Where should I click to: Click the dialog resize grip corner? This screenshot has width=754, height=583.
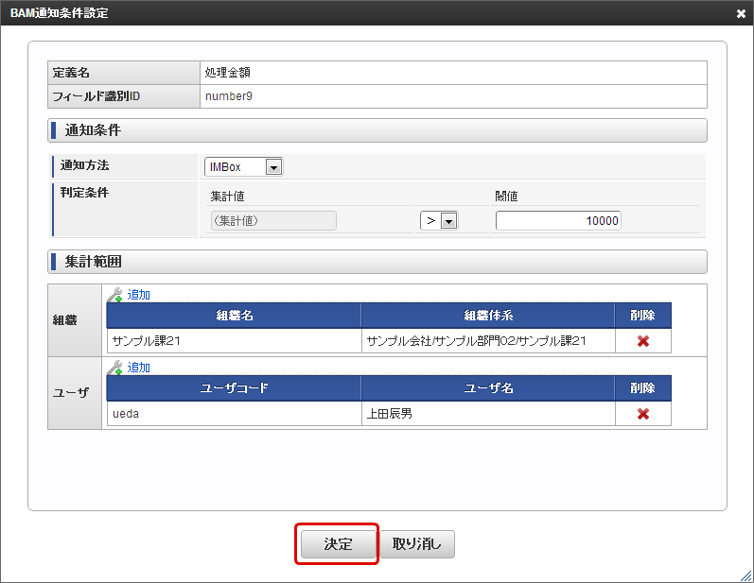click(x=746, y=575)
